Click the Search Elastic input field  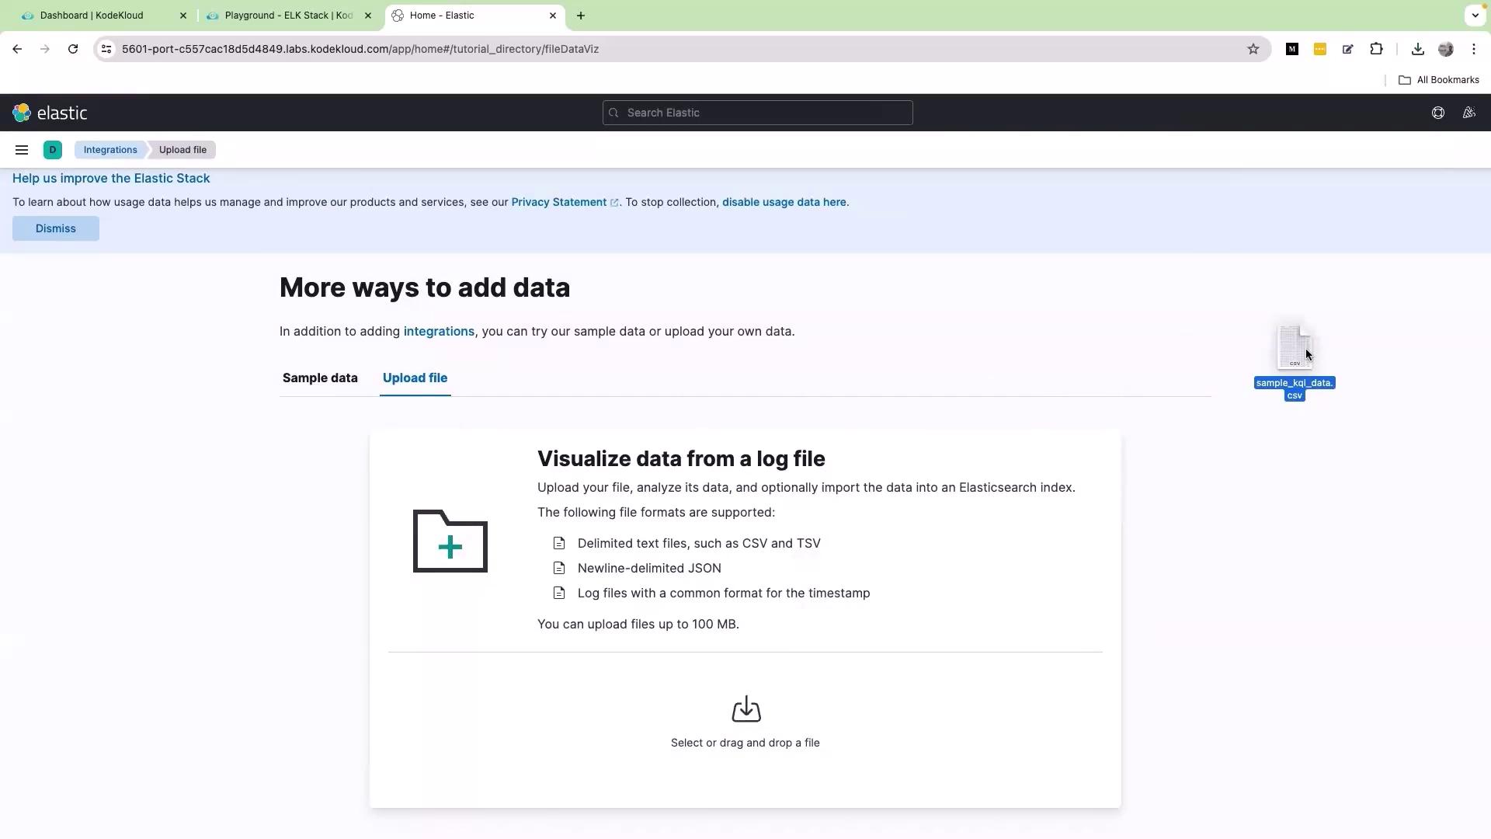[x=757, y=113]
